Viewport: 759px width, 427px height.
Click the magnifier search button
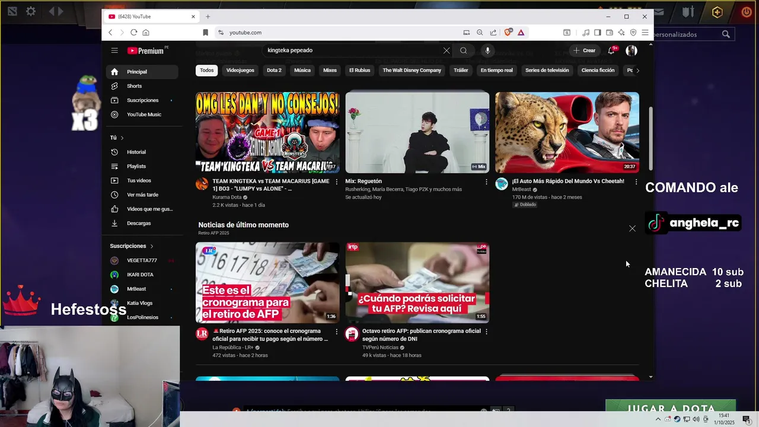click(x=464, y=50)
